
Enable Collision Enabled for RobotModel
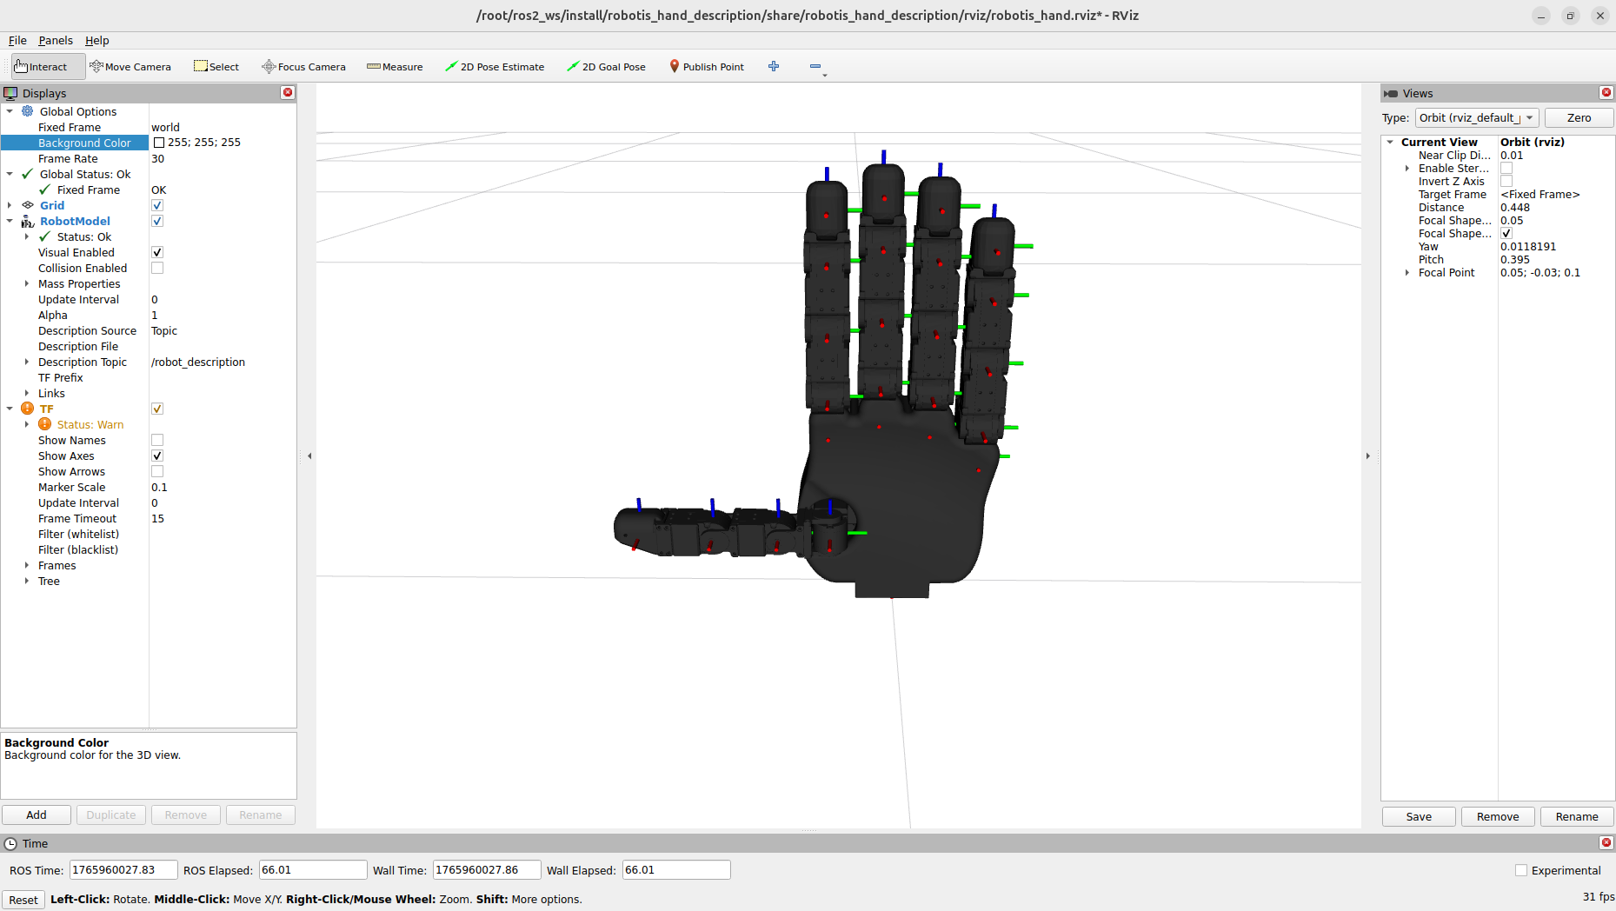click(157, 268)
